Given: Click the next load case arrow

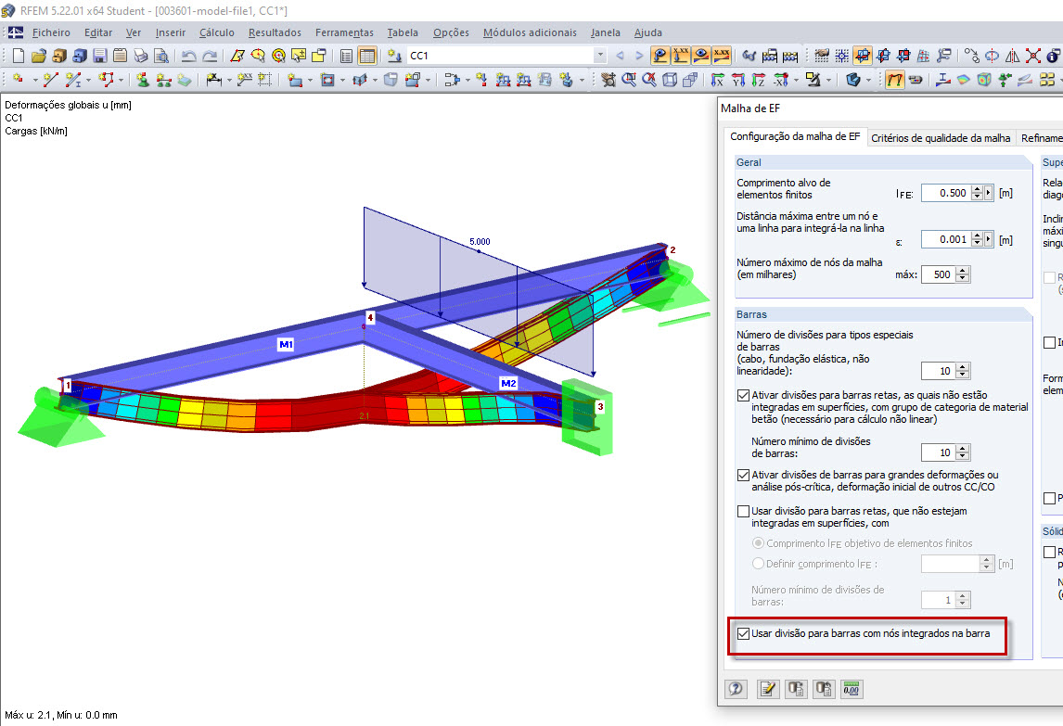Looking at the screenshot, I should click(x=638, y=56).
